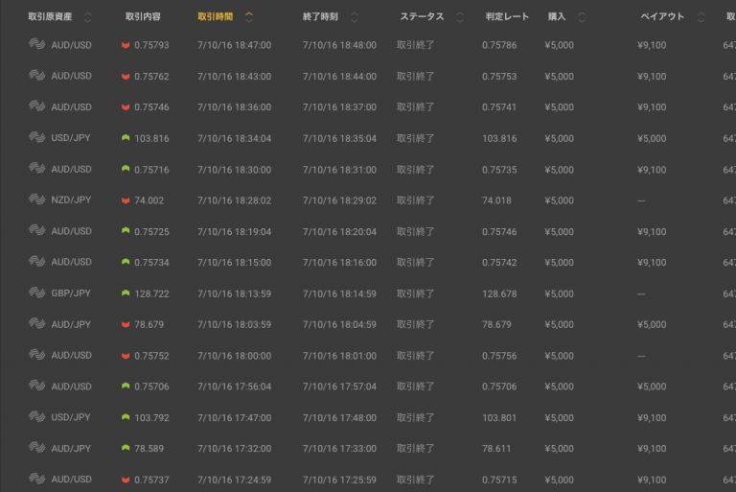Click green up arrow beside 78.589

pyautogui.click(x=126, y=448)
